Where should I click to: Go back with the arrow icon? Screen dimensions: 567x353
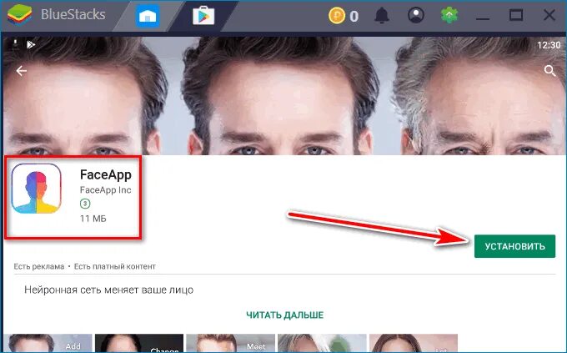click(x=22, y=71)
